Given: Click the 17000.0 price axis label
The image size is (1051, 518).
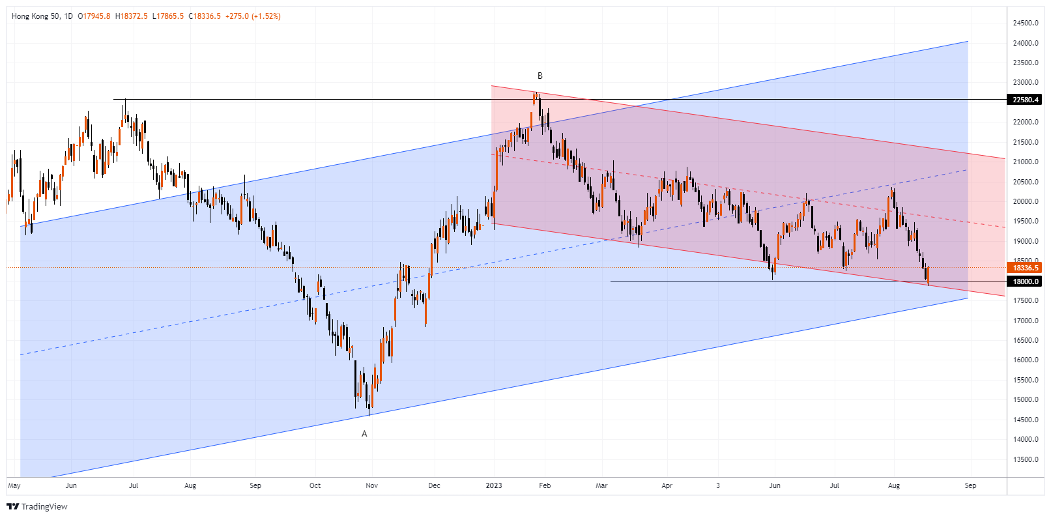Looking at the screenshot, I should pyautogui.click(x=1026, y=321).
